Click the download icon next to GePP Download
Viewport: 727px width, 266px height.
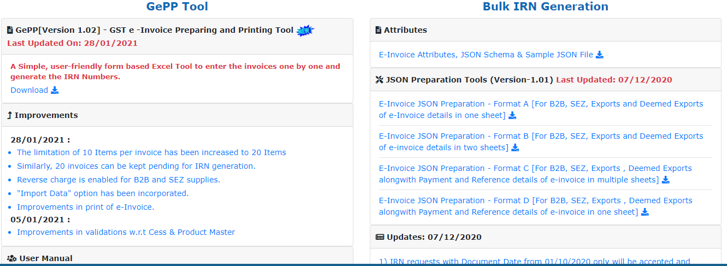tap(55, 90)
